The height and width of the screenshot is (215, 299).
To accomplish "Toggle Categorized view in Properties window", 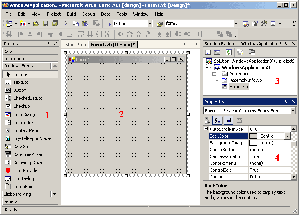I will (x=208, y=120).
